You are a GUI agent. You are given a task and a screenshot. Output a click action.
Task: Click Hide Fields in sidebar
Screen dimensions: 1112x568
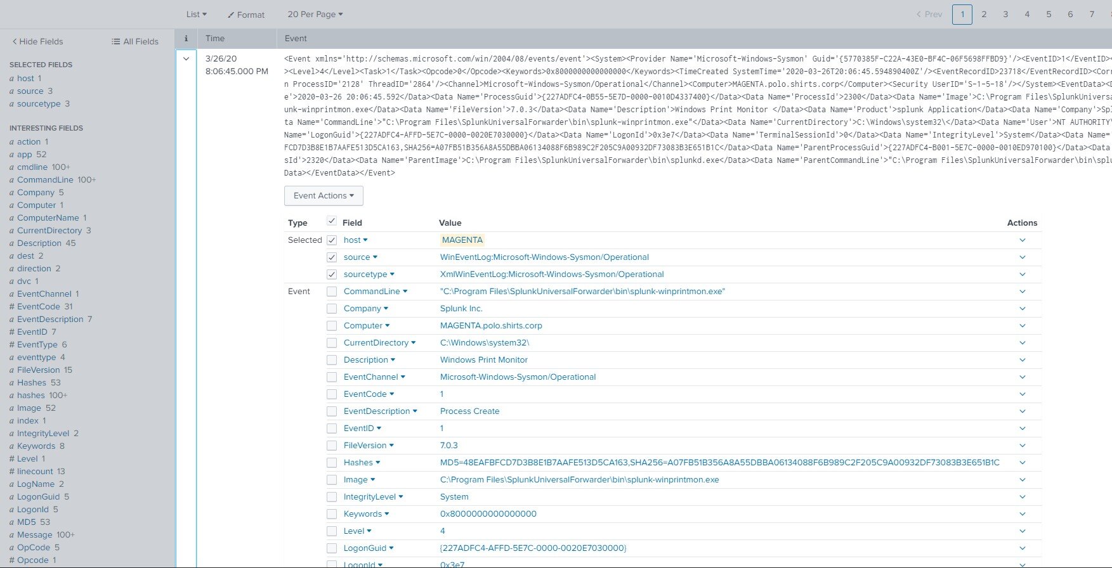click(x=37, y=41)
